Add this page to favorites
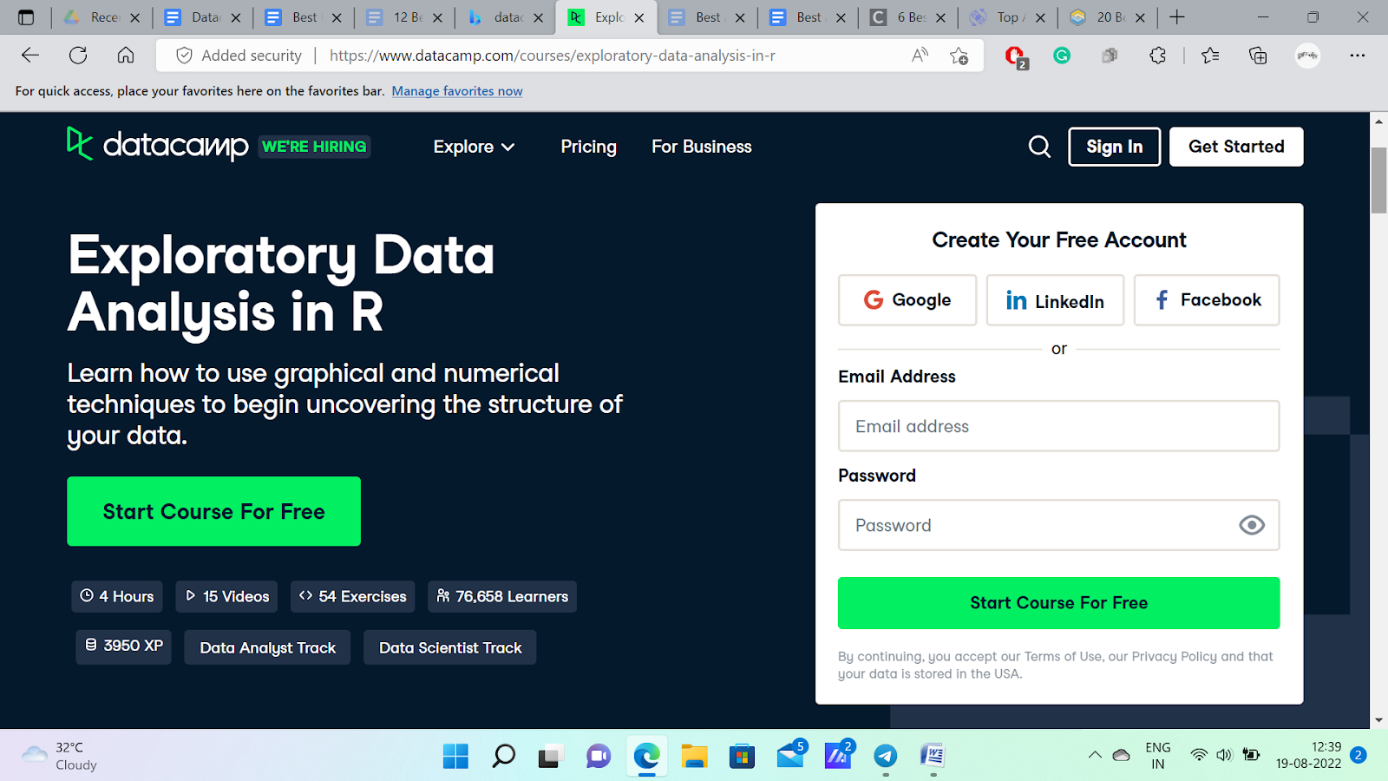The height and width of the screenshot is (781, 1388). click(959, 56)
